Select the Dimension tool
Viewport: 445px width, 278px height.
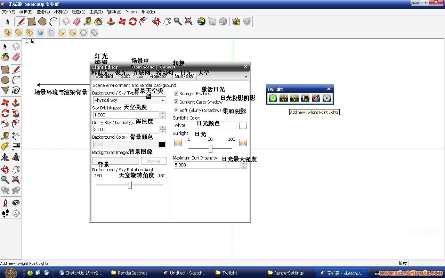[x=16, y=136]
